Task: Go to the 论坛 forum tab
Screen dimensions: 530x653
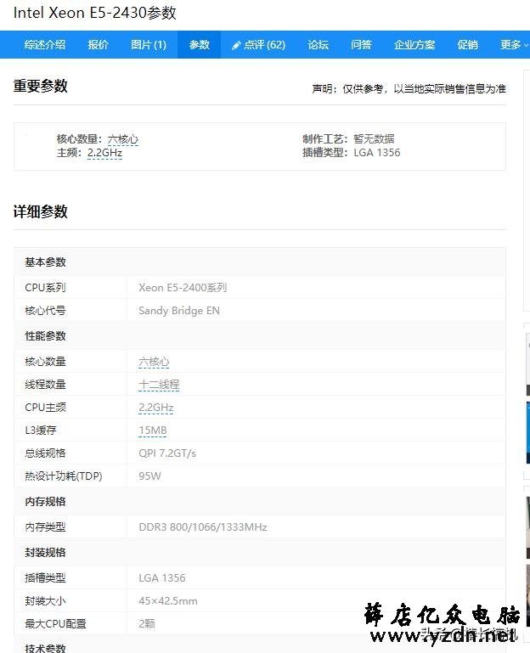Action: tap(318, 44)
